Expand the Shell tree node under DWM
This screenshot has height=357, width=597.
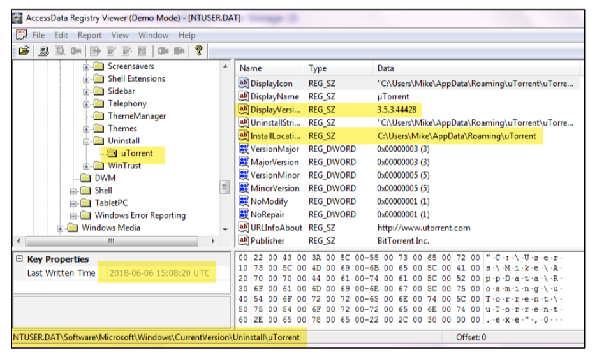(73, 191)
